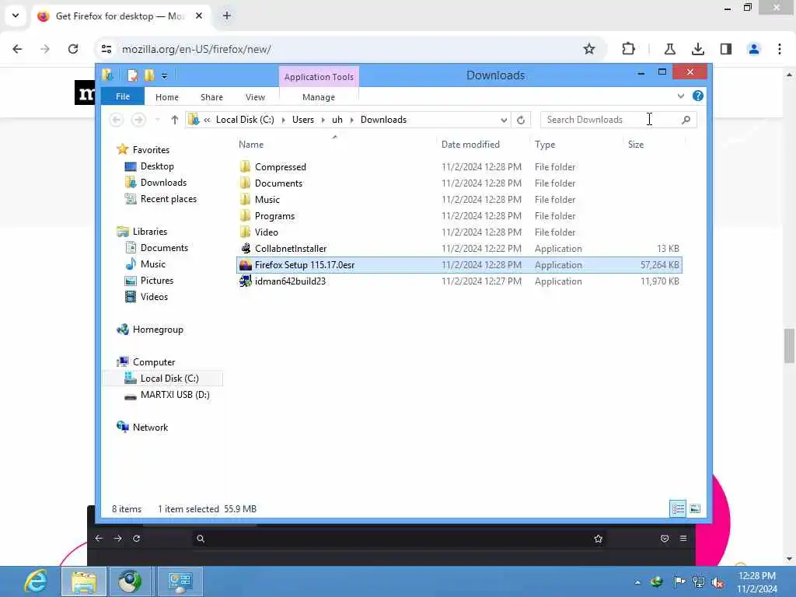The height and width of the screenshot is (597, 796).
Task: Click Users in the address breadcrumb
Action: tap(302, 120)
